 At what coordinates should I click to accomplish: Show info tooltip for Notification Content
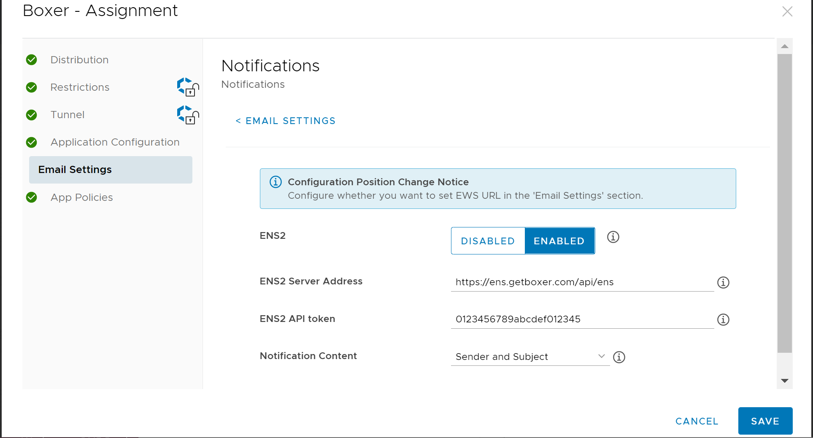(619, 357)
